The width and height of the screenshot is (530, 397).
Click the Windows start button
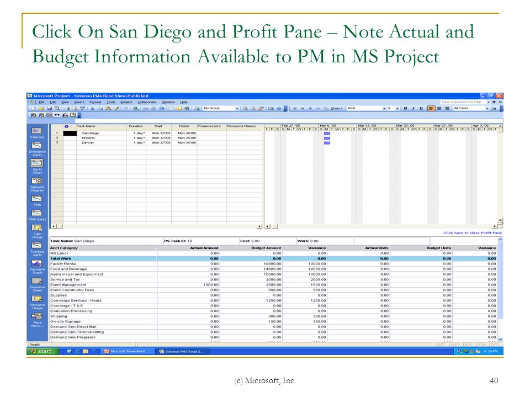(43, 351)
